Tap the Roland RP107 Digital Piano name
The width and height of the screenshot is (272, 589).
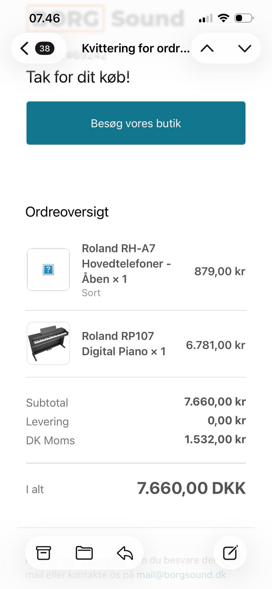(124, 344)
